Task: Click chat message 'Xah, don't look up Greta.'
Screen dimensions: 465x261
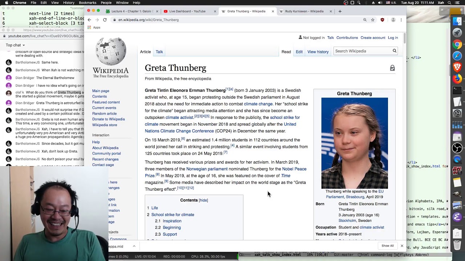Action: pos(60,152)
